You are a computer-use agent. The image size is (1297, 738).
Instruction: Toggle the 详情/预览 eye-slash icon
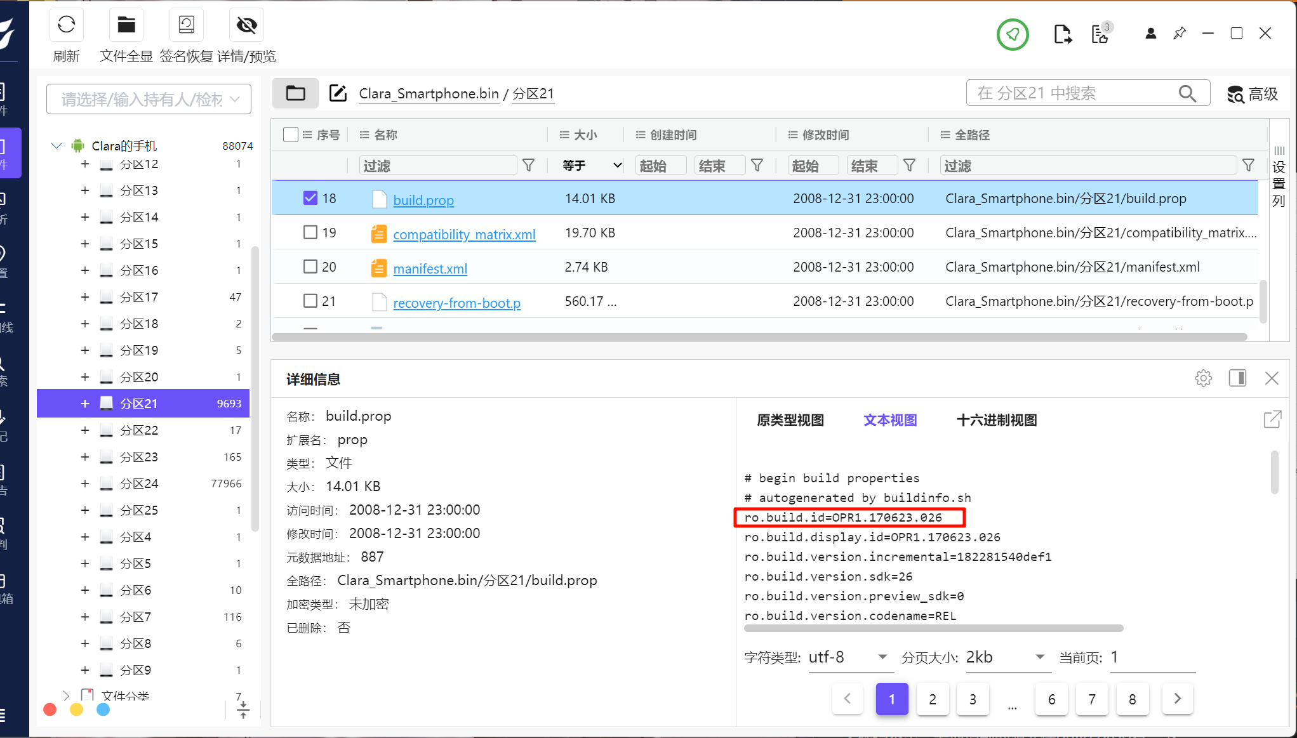(x=246, y=25)
